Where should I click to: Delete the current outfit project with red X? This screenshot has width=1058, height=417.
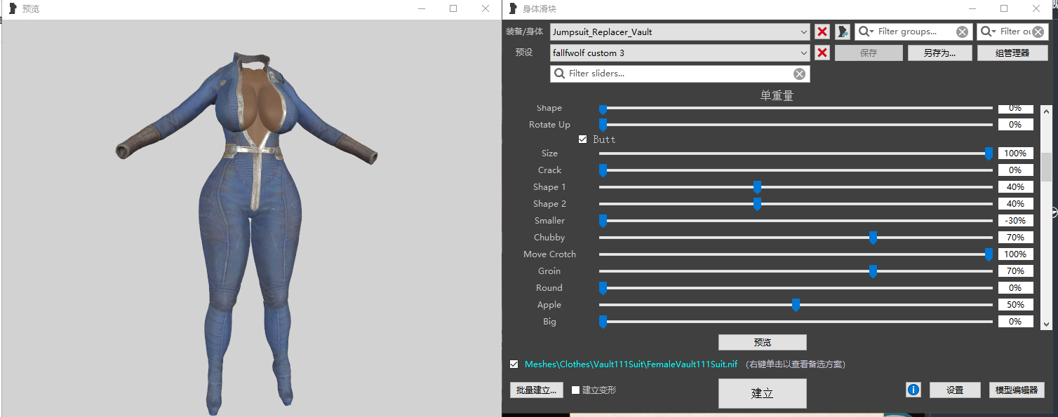822,32
